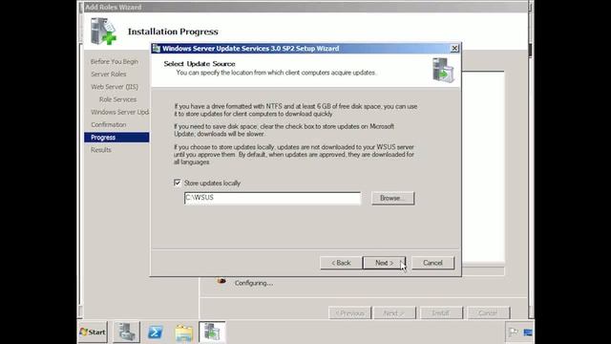Click the C:\WSUS path input field
Screen dimensions: 611x344
click(272, 198)
